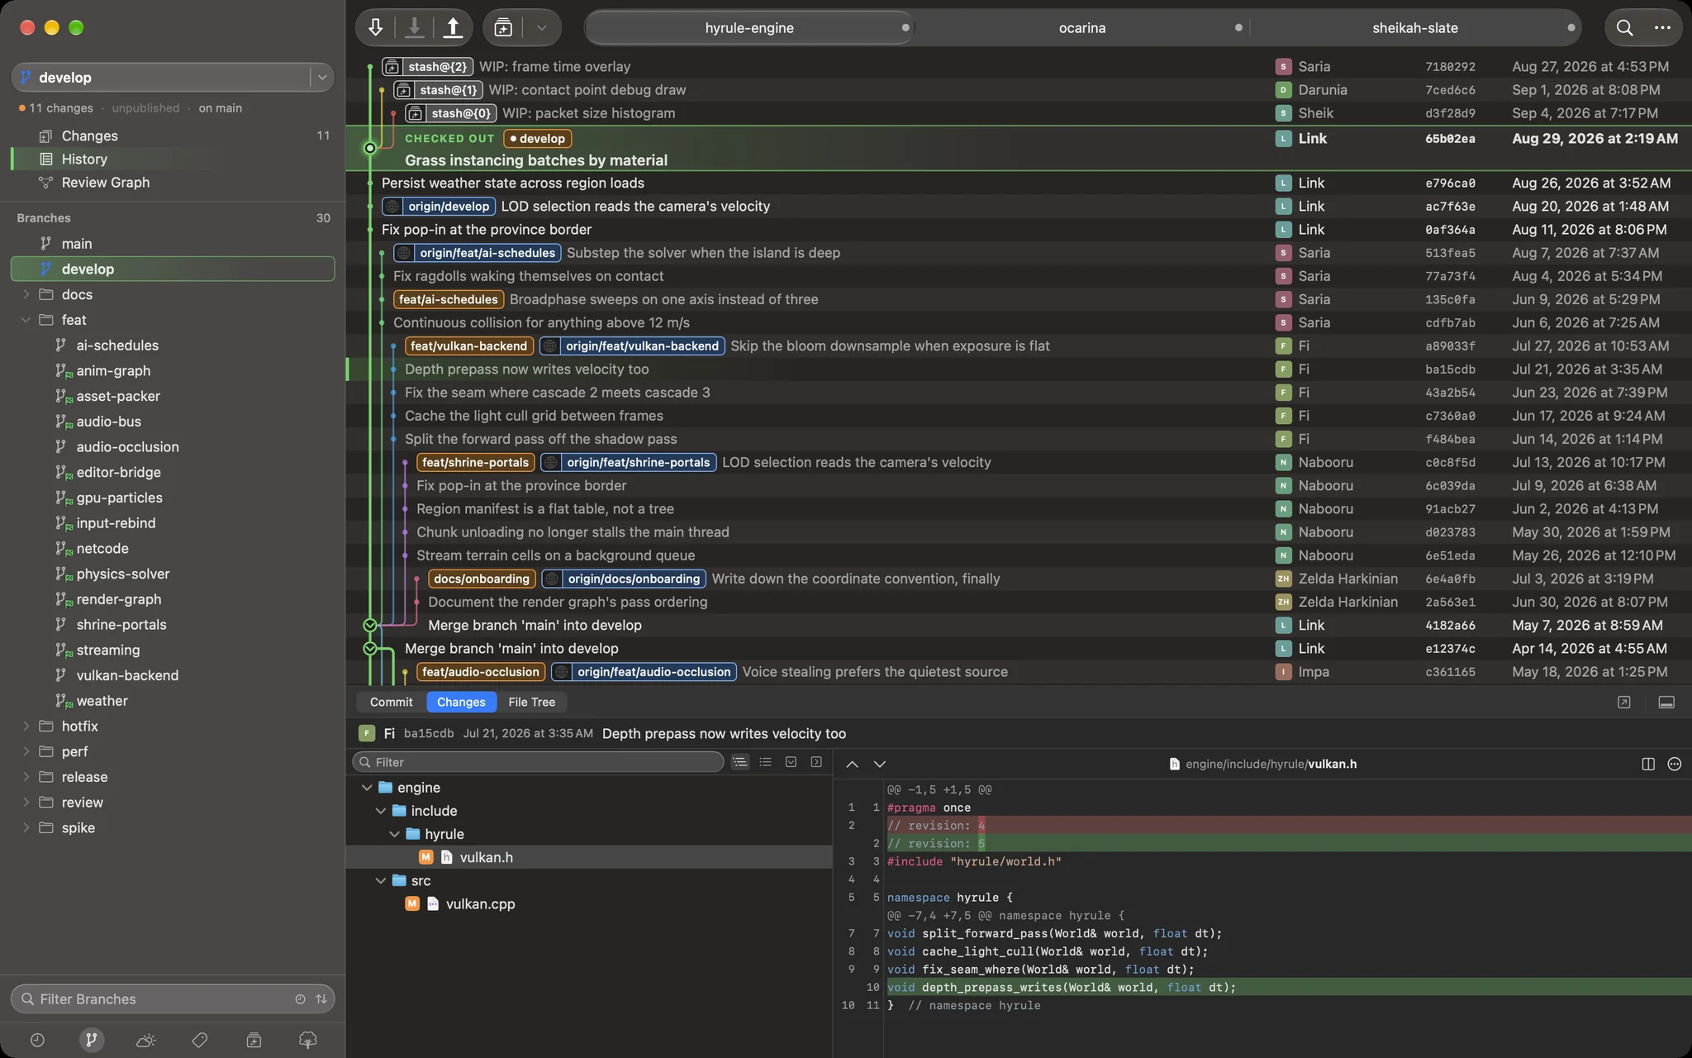This screenshot has width=1692, height=1058.
Task: Click the Stash changes toolbar icon
Action: pos(503,27)
